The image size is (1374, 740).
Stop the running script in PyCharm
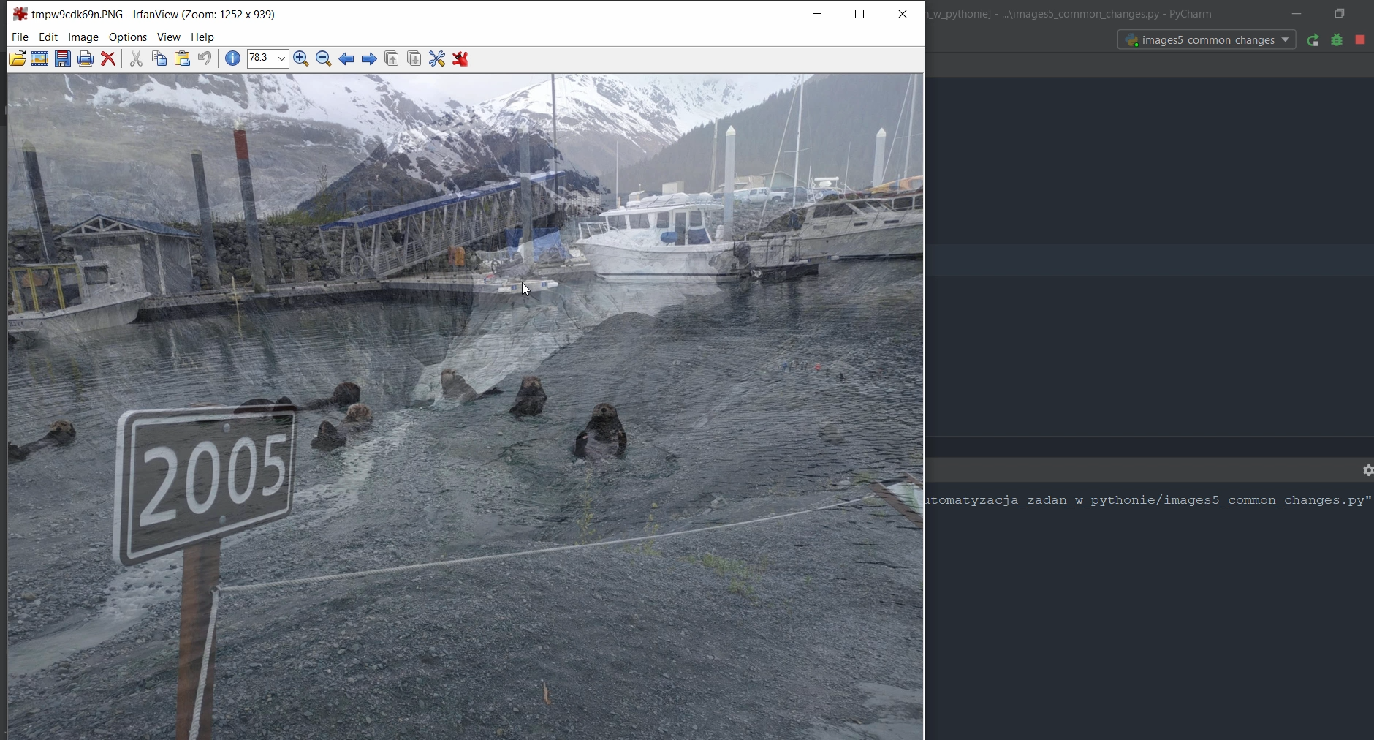1360,40
